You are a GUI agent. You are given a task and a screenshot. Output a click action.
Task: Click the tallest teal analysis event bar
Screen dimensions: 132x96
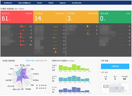(74, 78)
